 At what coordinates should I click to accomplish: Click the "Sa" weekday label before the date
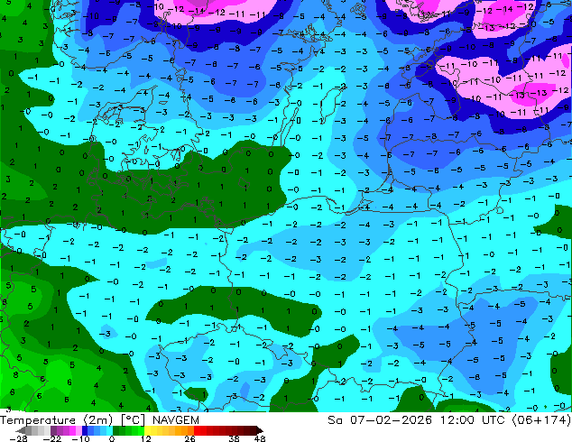pos(335,420)
